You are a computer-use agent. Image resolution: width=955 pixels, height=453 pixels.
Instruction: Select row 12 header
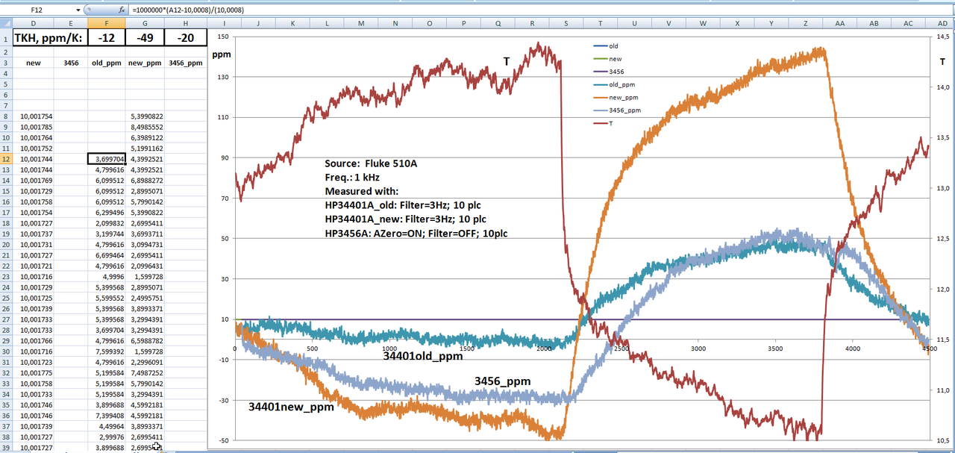tap(6, 159)
